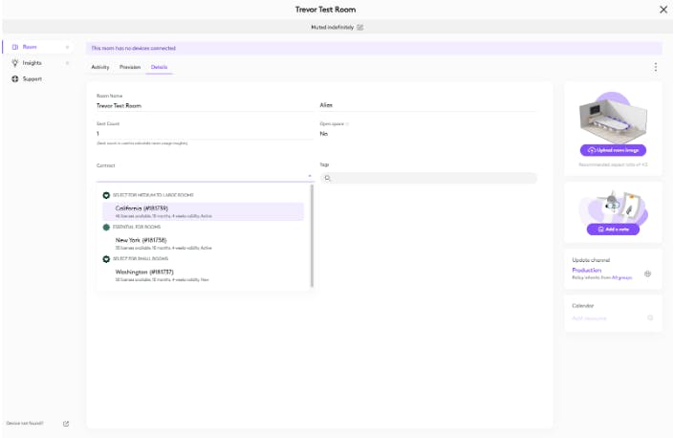Expand the Room sidebar chevron
The height and width of the screenshot is (438, 674).
(68, 47)
